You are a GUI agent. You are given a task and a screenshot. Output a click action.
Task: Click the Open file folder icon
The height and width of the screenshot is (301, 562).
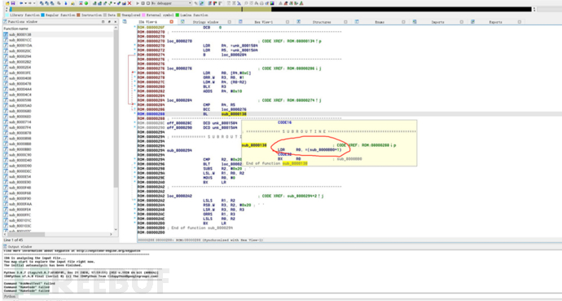pyautogui.click(x=7, y=3)
